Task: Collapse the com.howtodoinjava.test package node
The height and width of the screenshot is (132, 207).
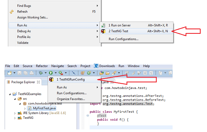Action: pyautogui.click(x=20, y=104)
